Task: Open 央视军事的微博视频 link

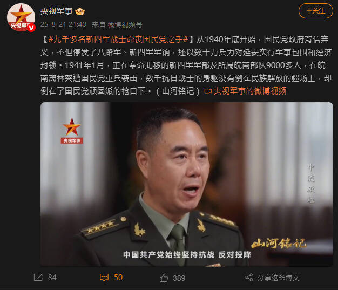Action: tap(250, 91)
